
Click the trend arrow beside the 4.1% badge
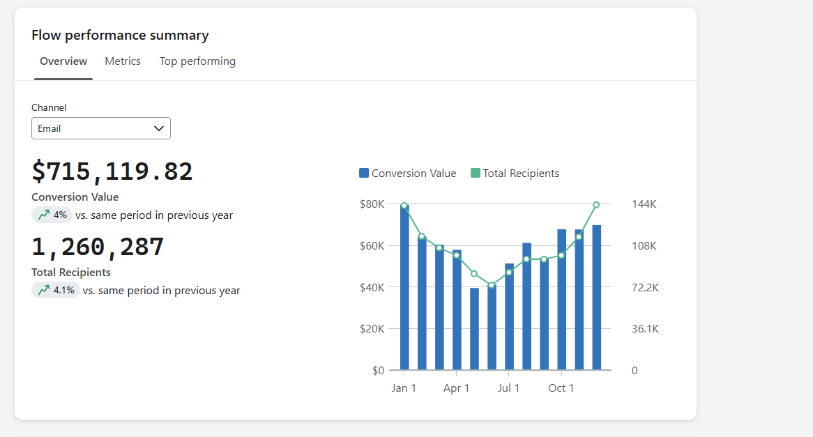(x=43, y=290)
